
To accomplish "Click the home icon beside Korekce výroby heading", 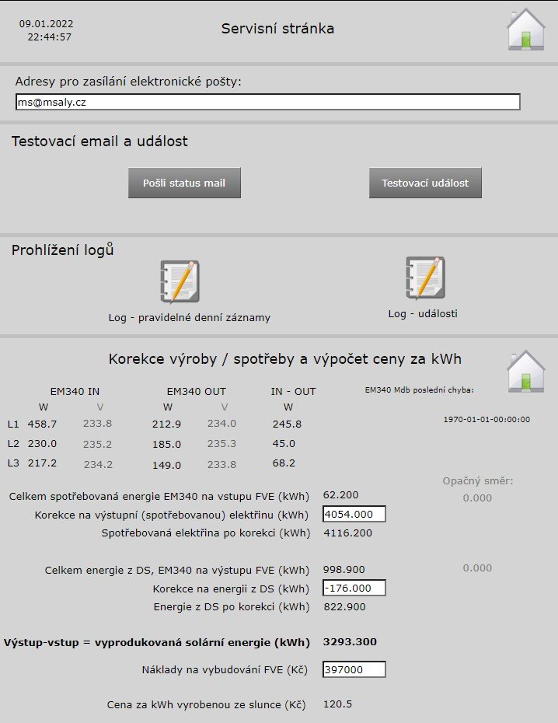I will 525,371.
